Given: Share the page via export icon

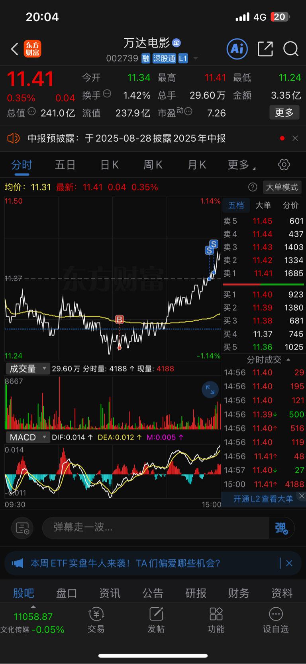Looking at the screenshot, I should [x=265, y=49].
